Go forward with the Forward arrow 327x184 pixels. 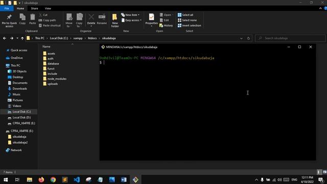tap(12, 38)
